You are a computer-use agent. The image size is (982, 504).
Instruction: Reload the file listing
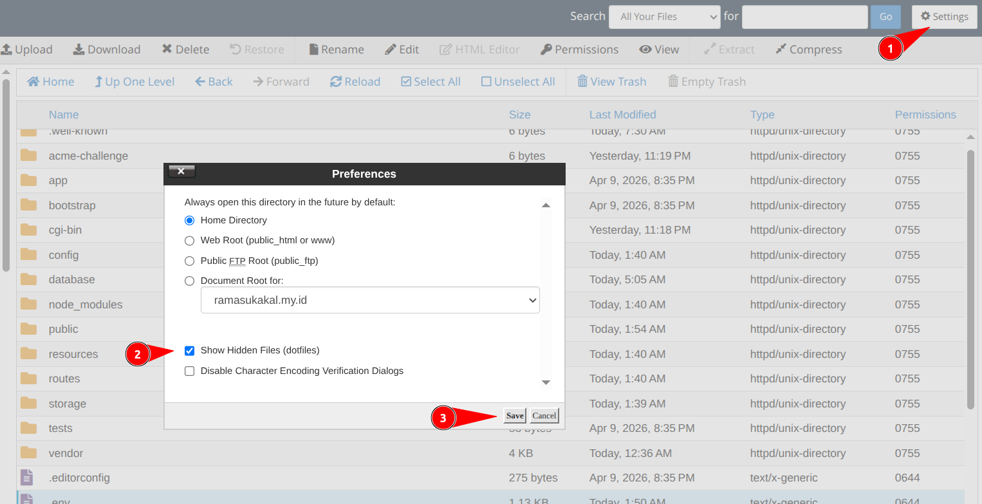click(x=355, y=81)
